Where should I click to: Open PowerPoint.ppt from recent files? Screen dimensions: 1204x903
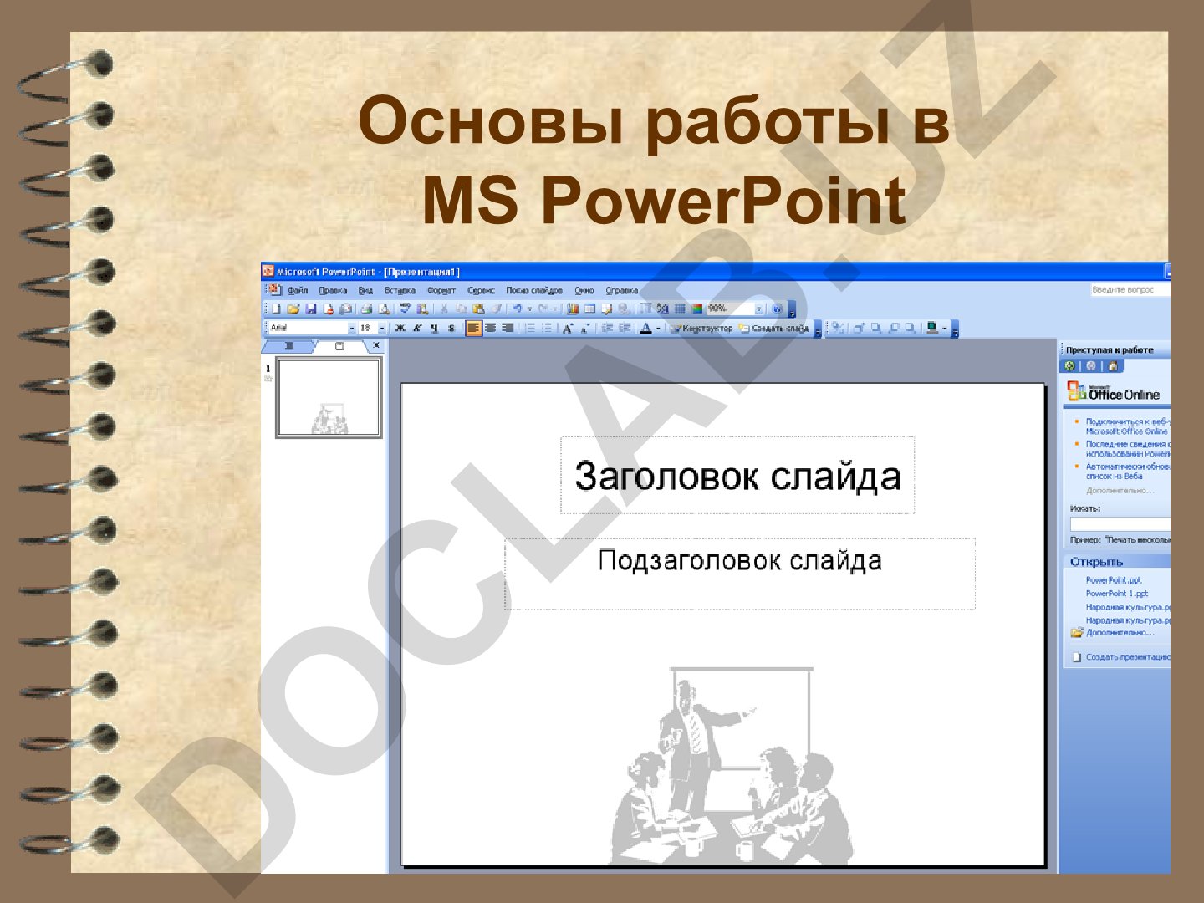pos(1114,579)
